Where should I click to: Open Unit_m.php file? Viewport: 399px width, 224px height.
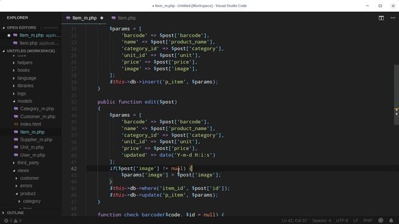coord(32,147)
